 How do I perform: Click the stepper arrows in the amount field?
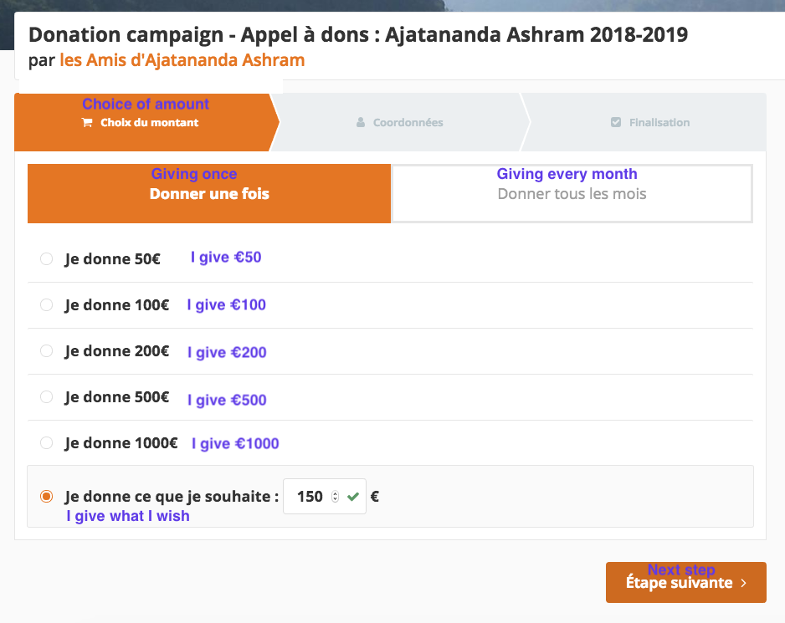pyautogui.click(x=335, y=497)
